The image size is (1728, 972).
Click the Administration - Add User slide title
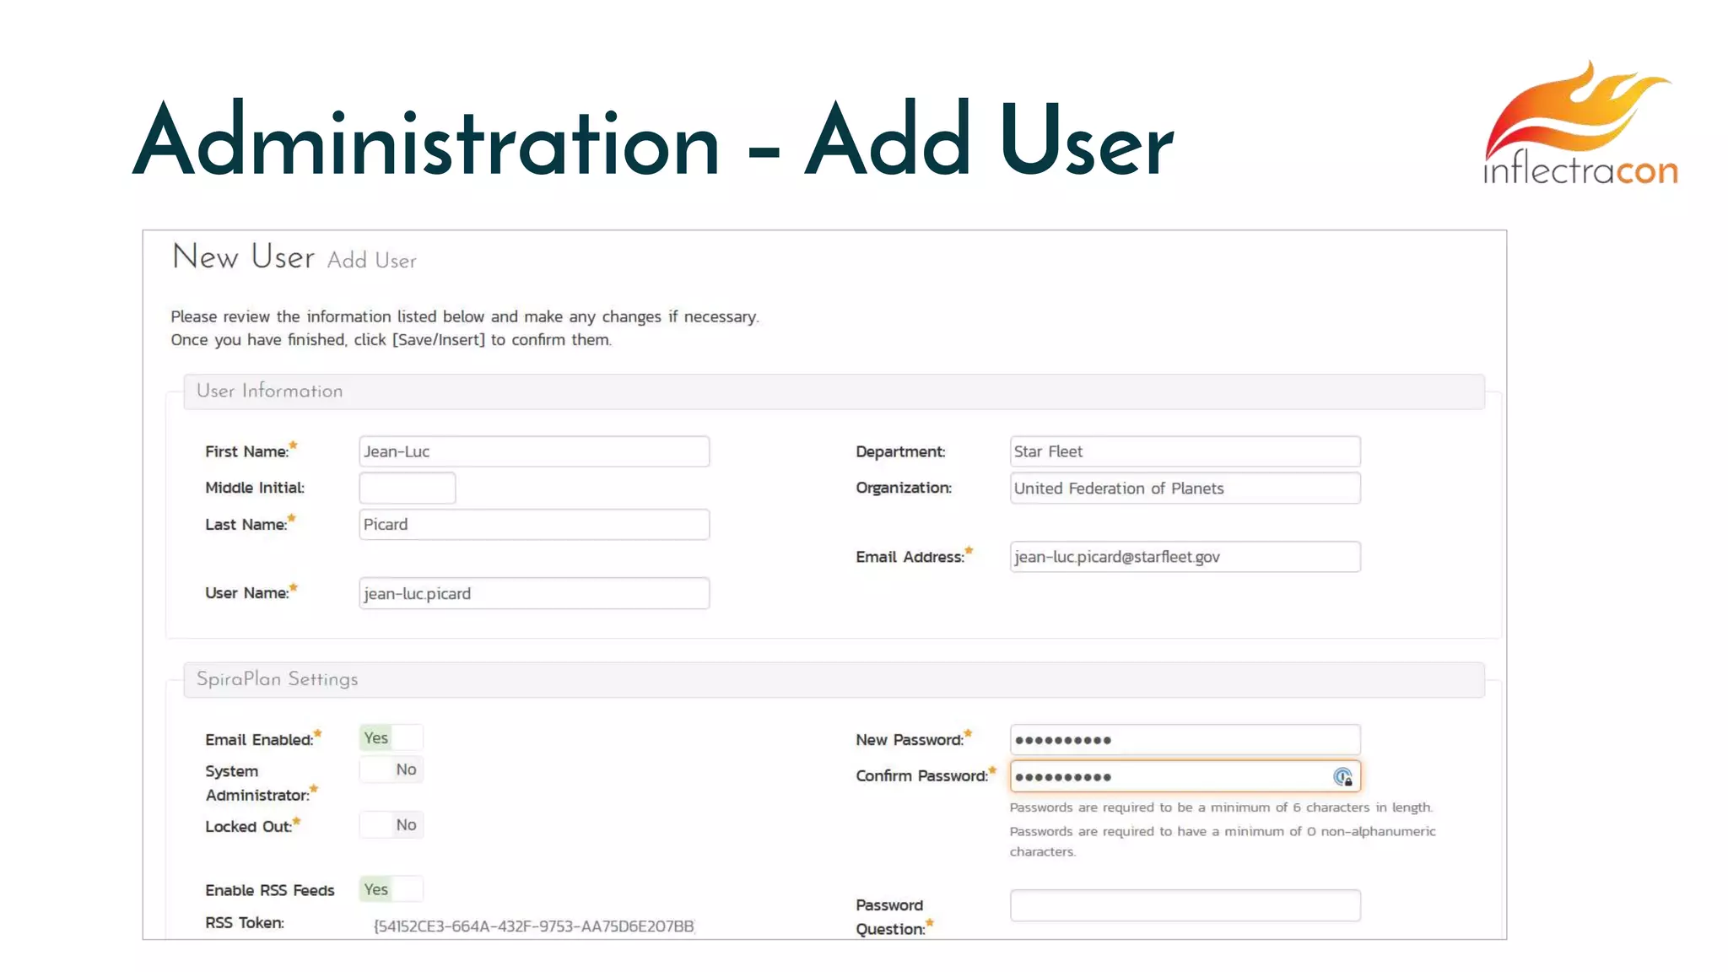tap(653, 139)
